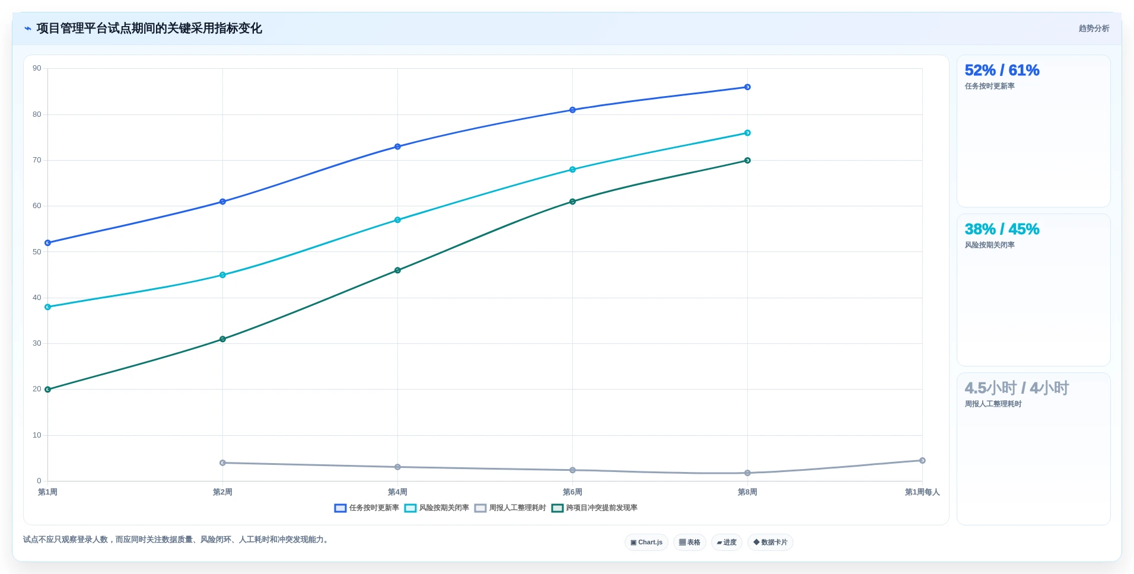Select the blue data point at 第1周
The height and width of the screenshot is (574, 1134).
(x=48, y=243)
